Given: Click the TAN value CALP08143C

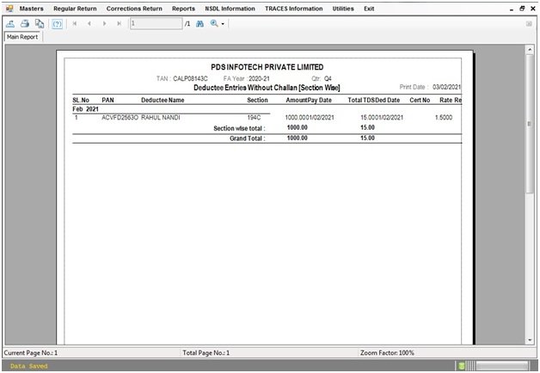Looking at the screenshot, I should tap(190, 78).
